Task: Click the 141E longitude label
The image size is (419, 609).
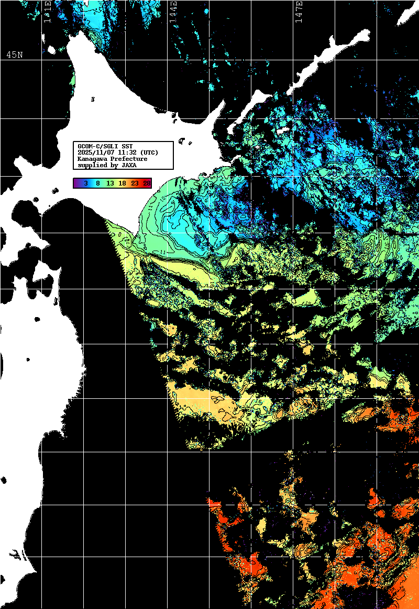Action: coord(47,13)
